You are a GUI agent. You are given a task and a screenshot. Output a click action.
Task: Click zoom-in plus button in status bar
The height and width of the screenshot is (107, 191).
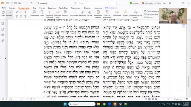[174, 99]
